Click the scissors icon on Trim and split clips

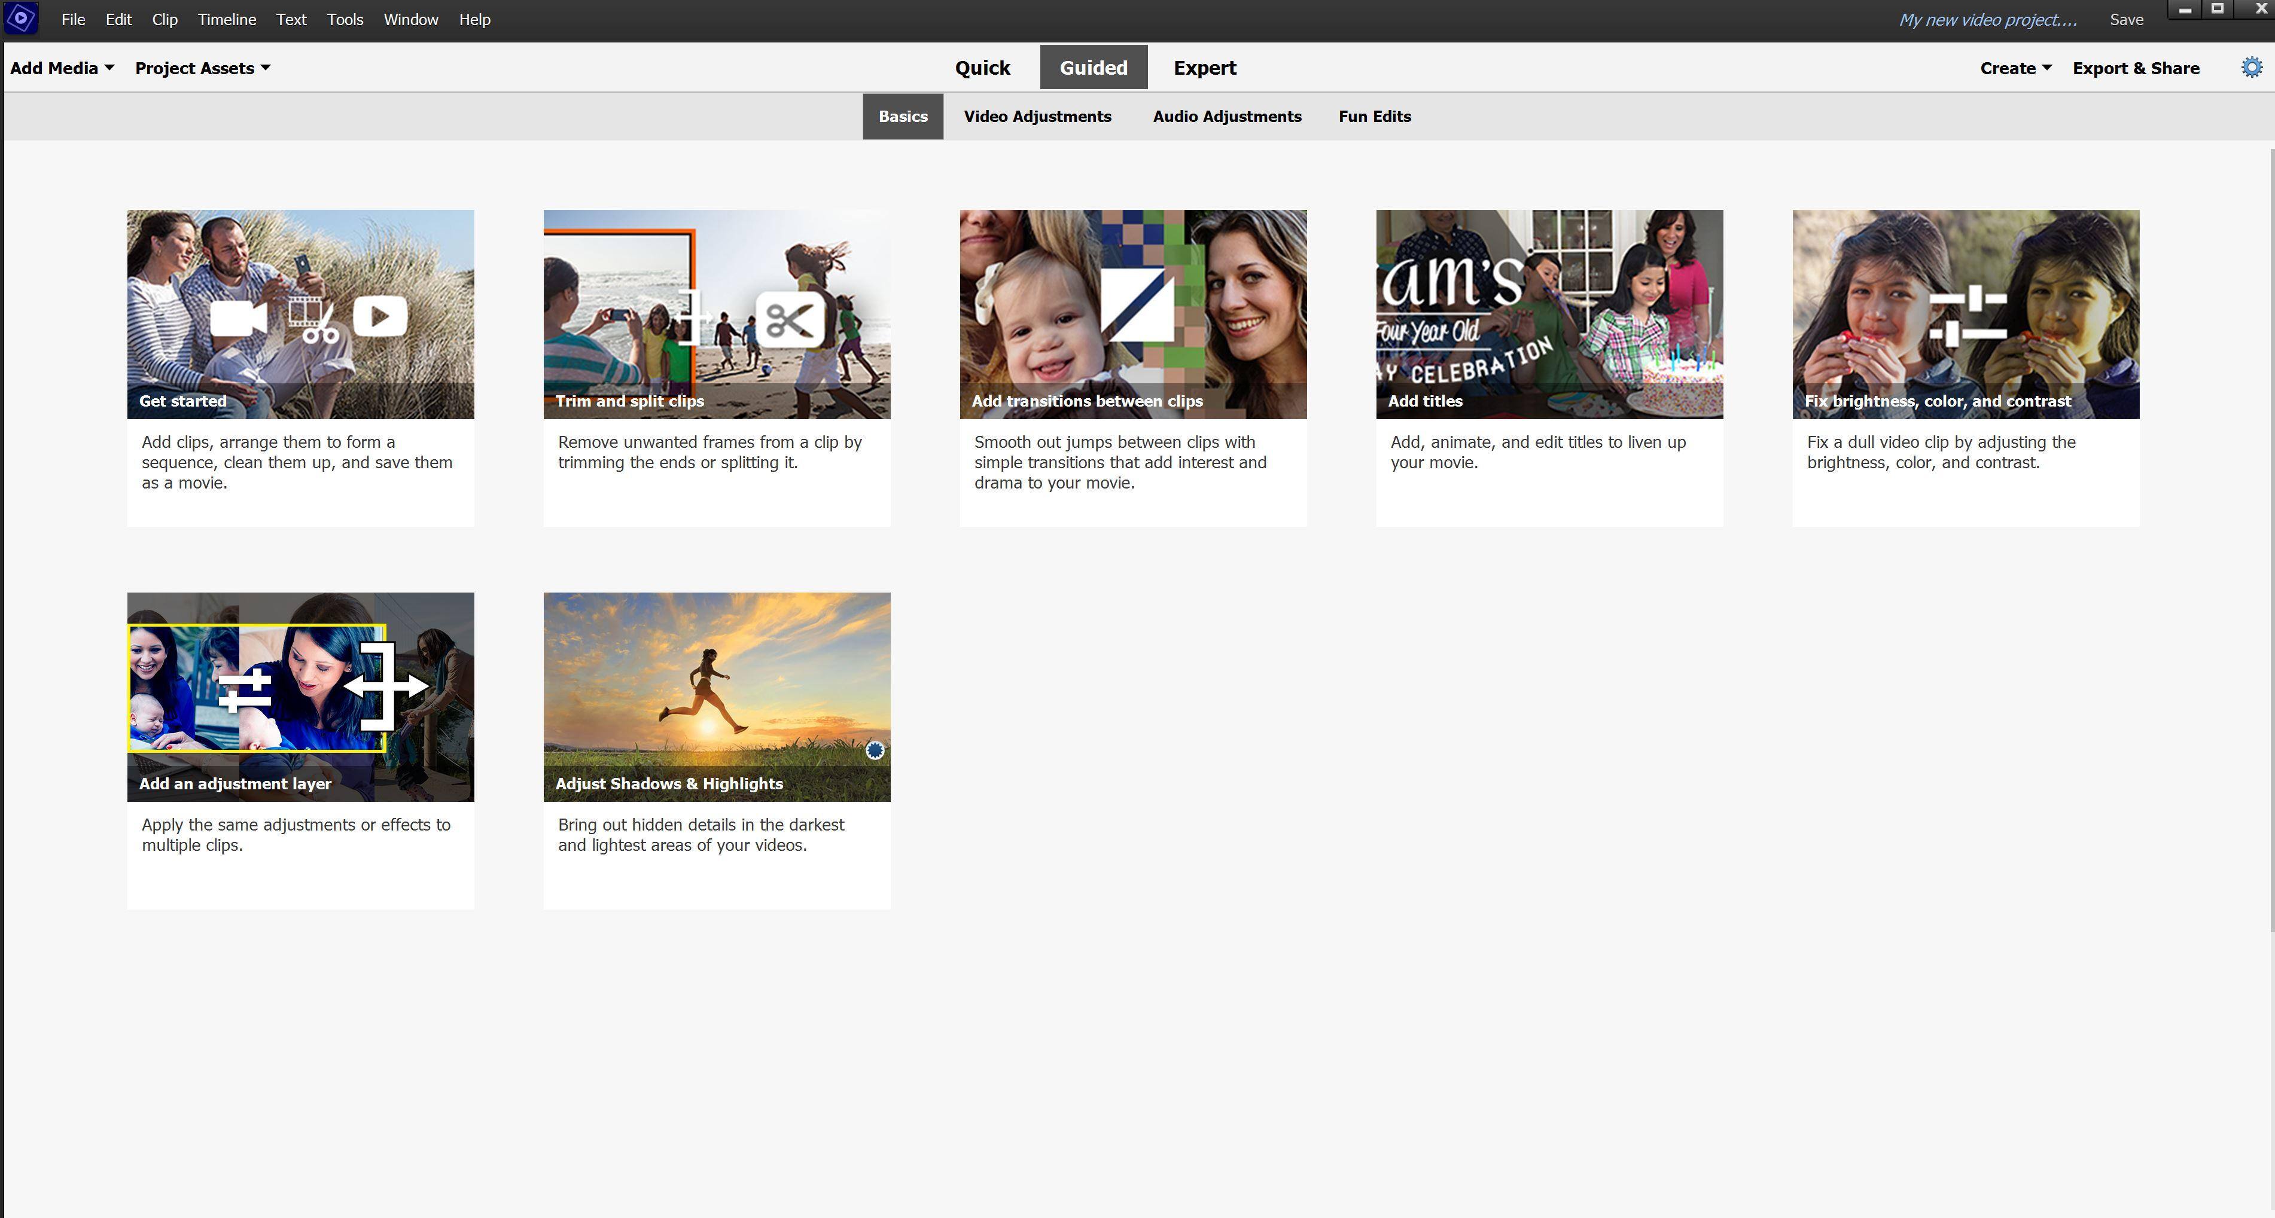coord(790,319)
